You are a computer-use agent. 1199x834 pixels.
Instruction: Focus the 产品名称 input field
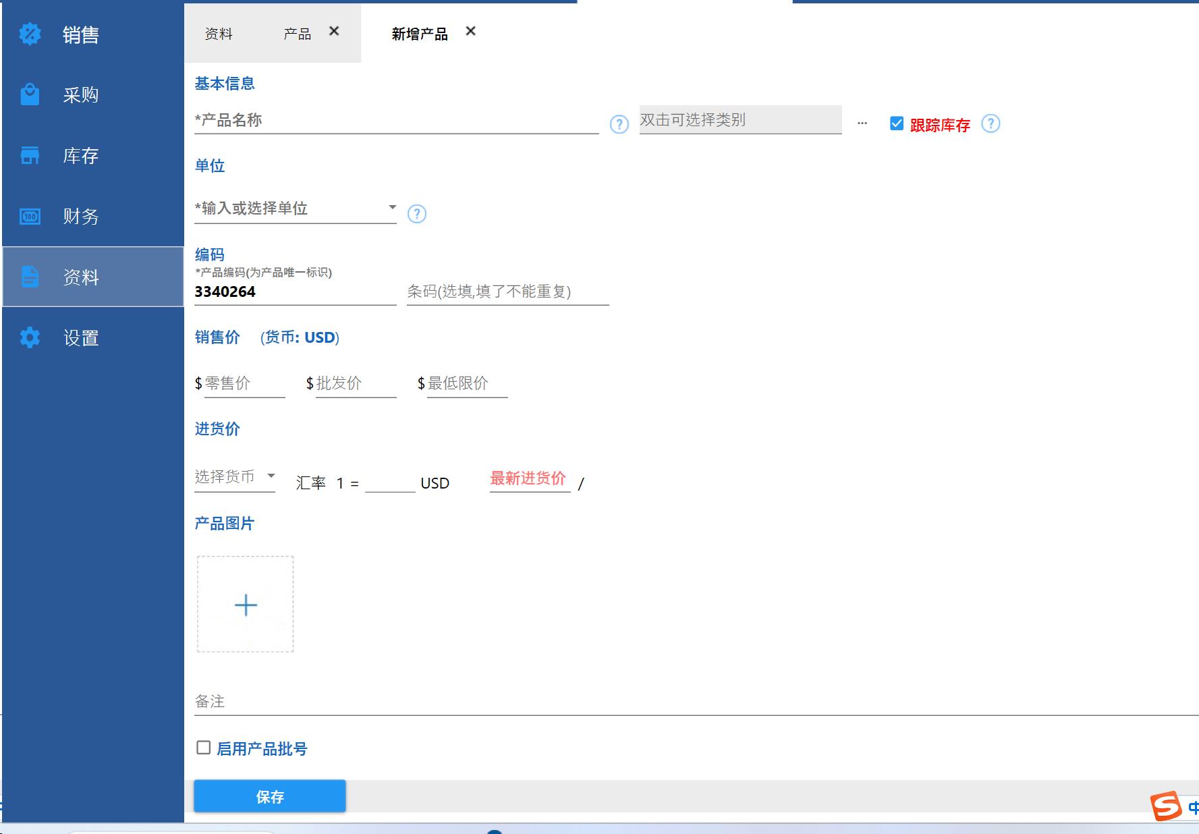click(x=397, y=120)
